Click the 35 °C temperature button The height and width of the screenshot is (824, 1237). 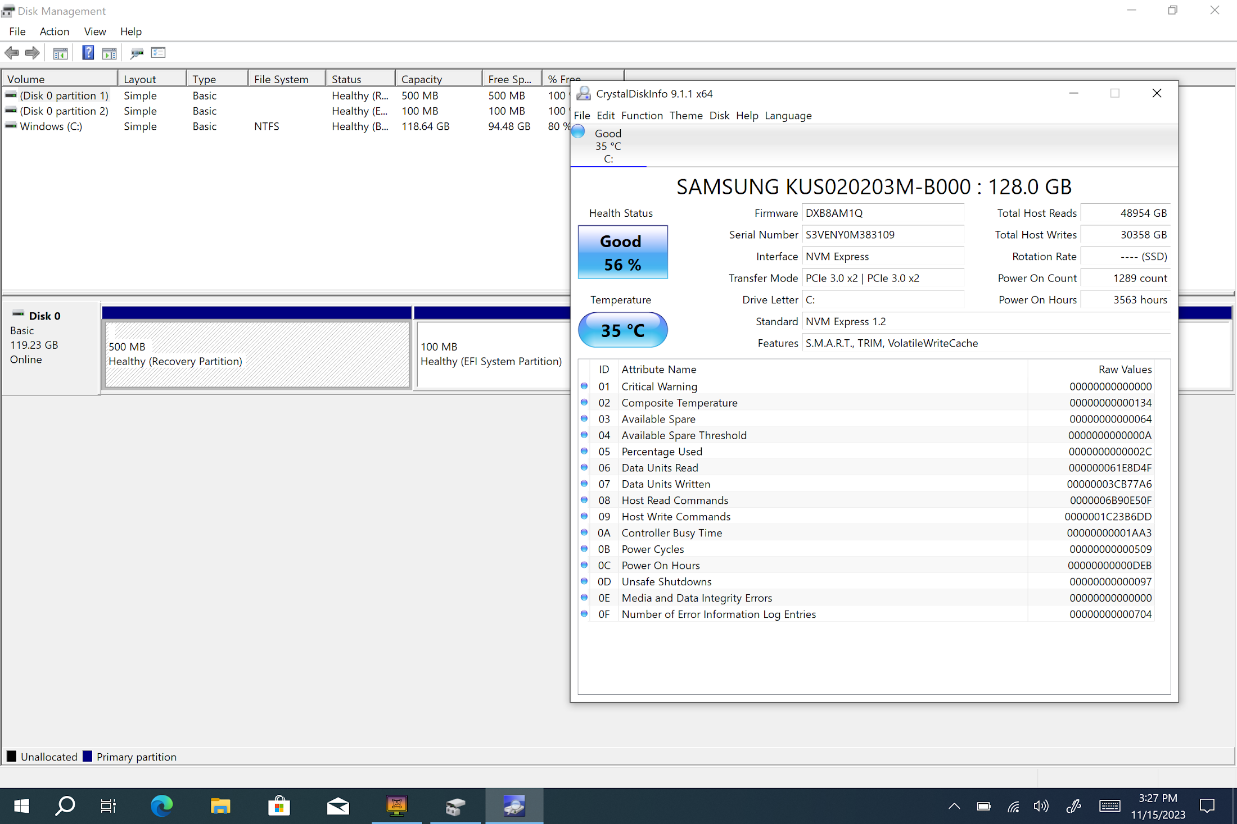(x=622, y=330)
